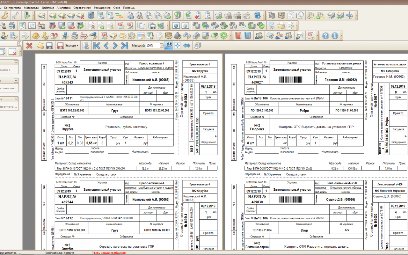Save the report with the grey floppy disk
The width and height of the screenshot is (408, 255).
click(49, 46)
